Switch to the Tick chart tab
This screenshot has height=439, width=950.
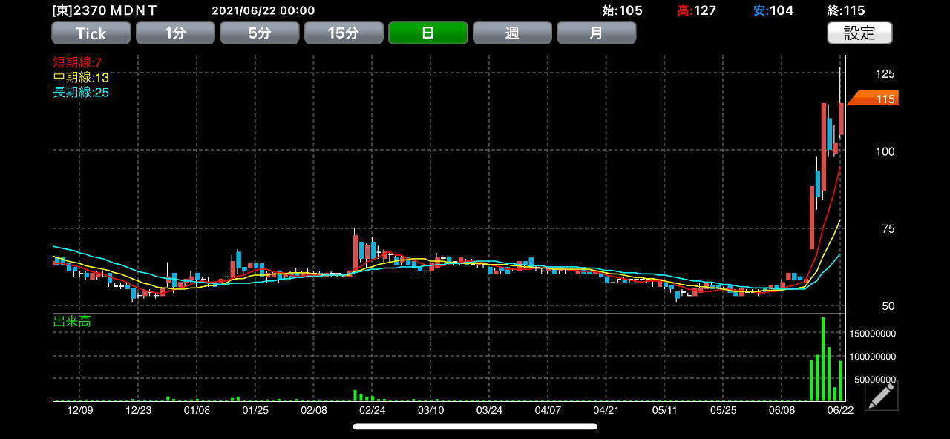pos(91,33)
